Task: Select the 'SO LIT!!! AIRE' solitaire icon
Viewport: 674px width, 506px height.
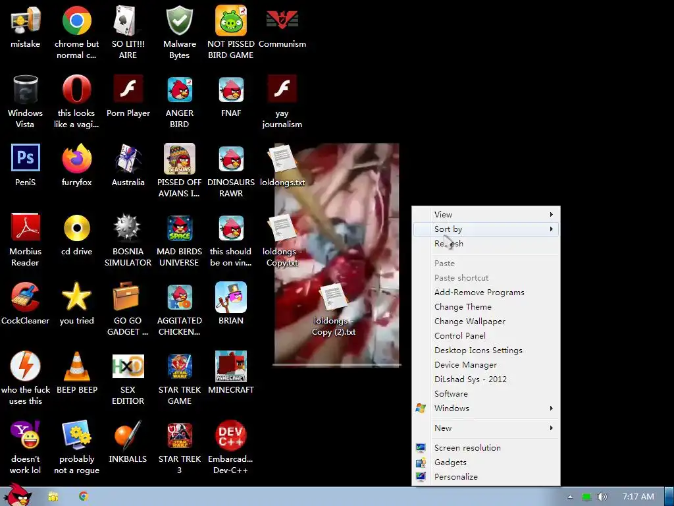Action: [x=128, y=20]
